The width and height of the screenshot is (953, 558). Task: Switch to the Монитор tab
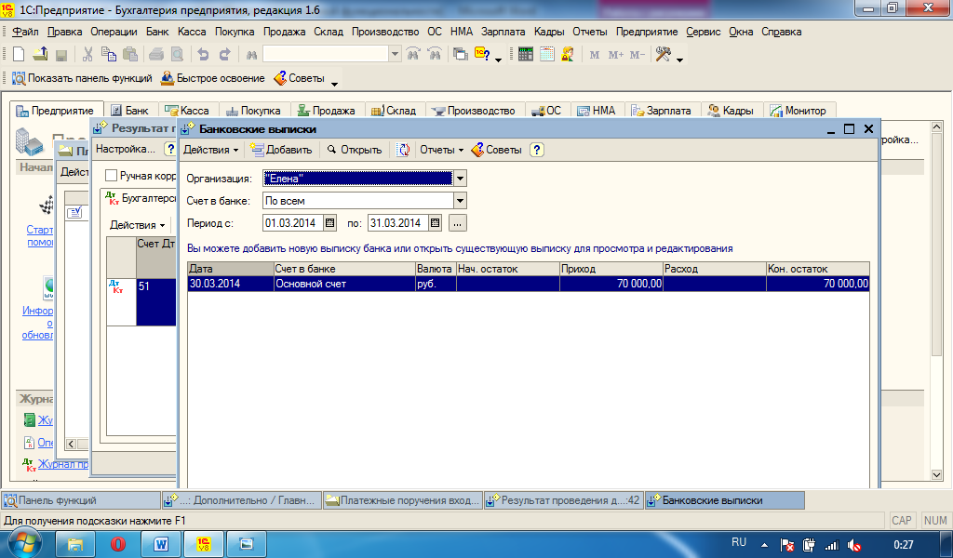coord(799,111)
